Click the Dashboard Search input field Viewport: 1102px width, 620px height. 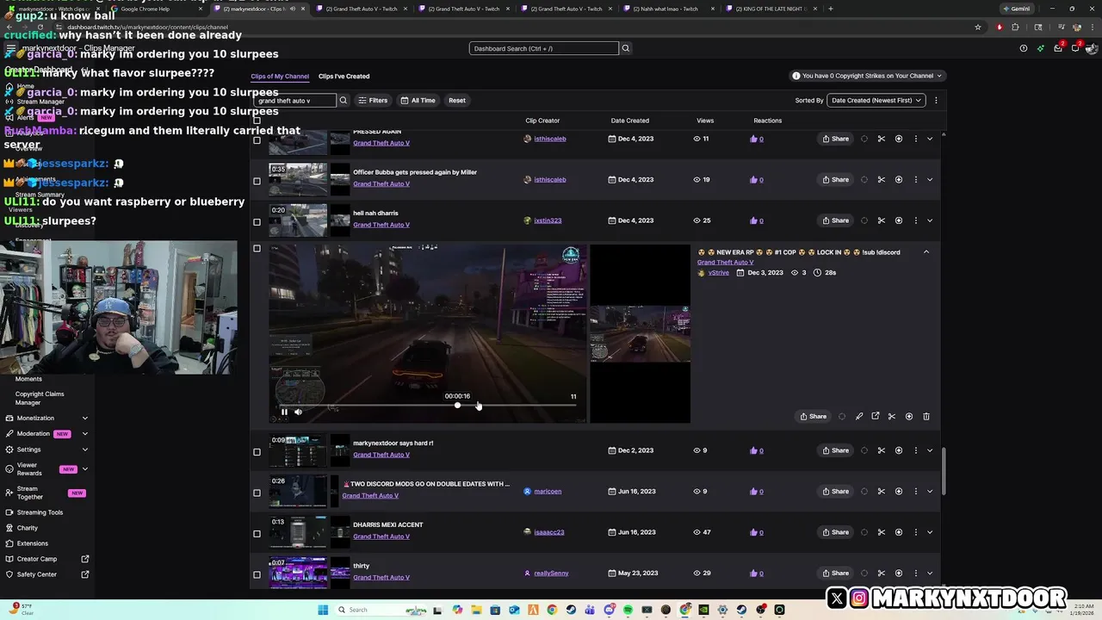(x=543, y=48)
